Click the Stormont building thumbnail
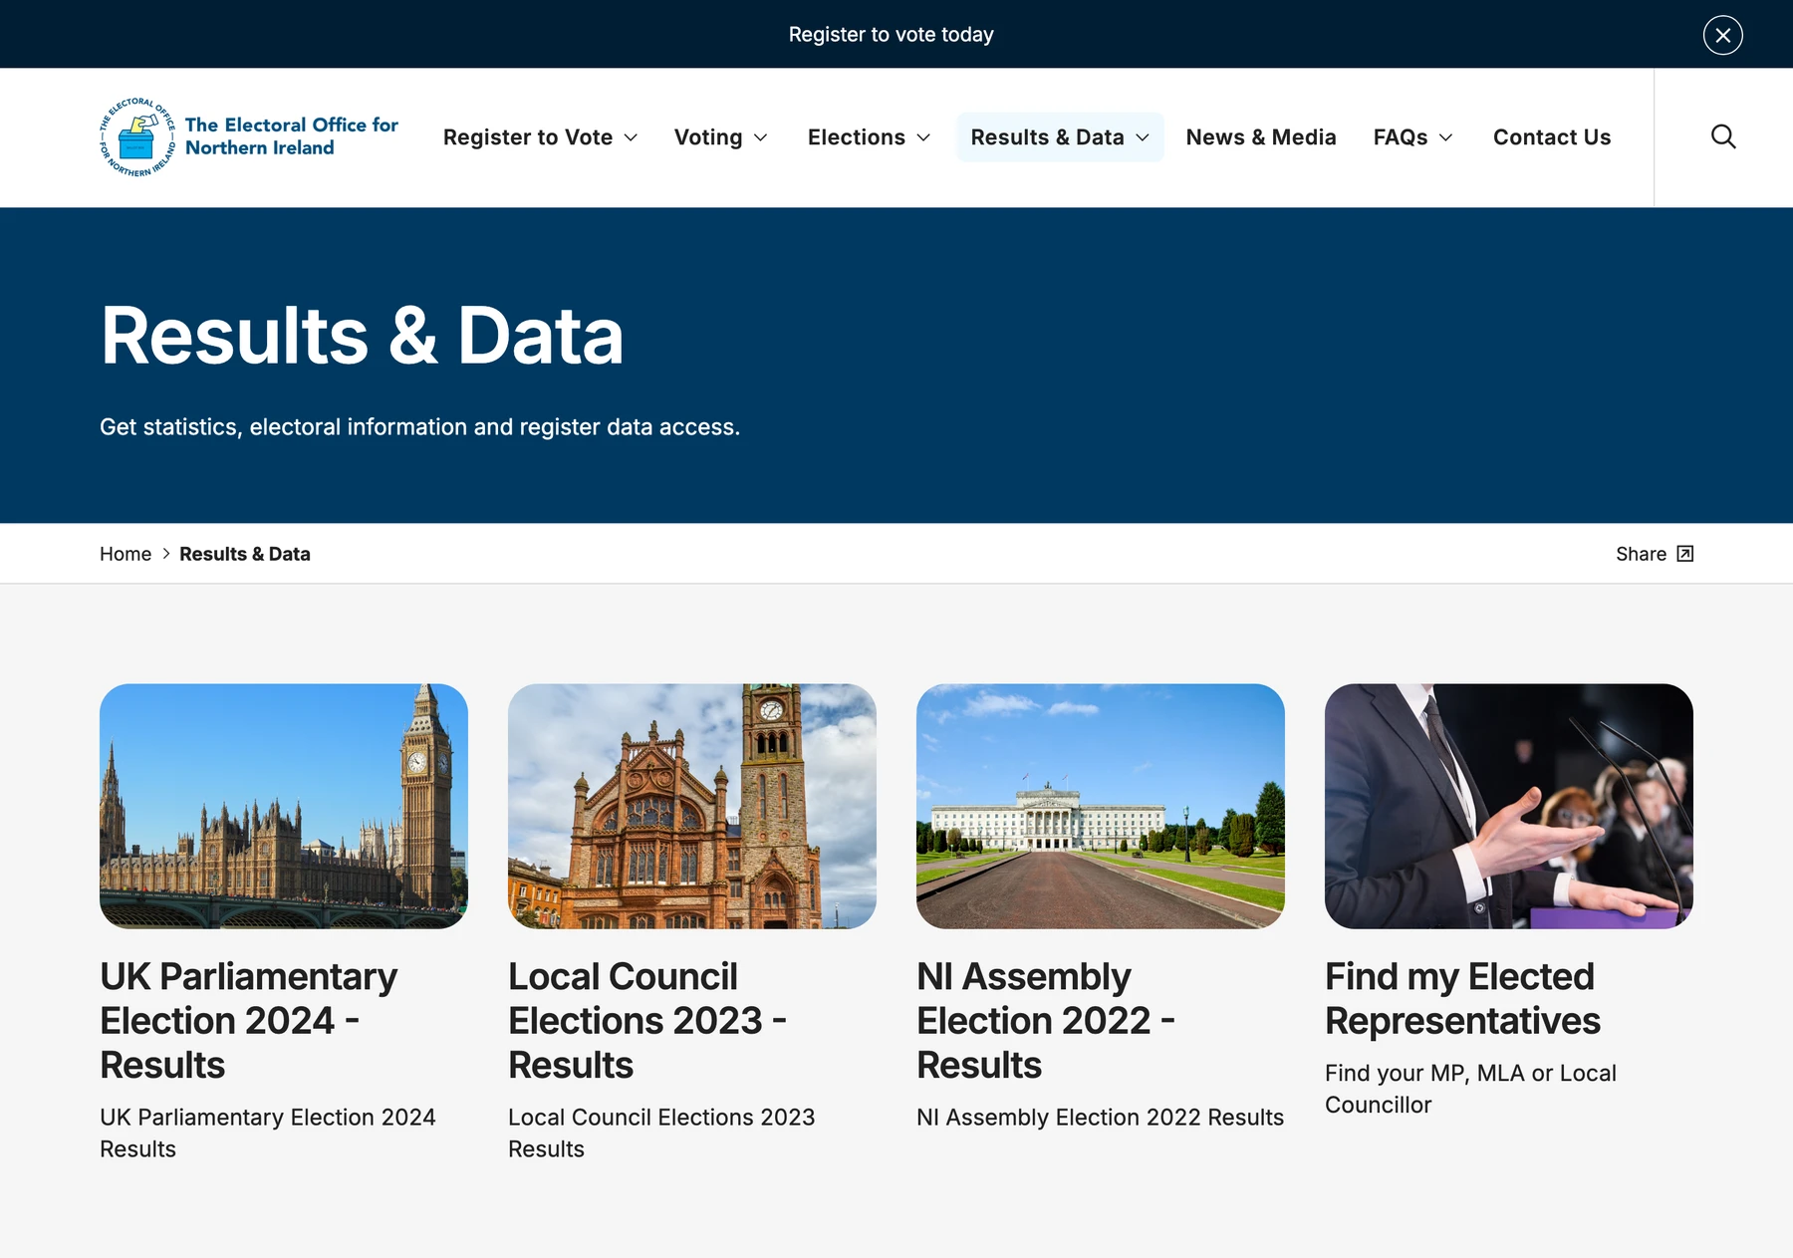 [1101, 806]
